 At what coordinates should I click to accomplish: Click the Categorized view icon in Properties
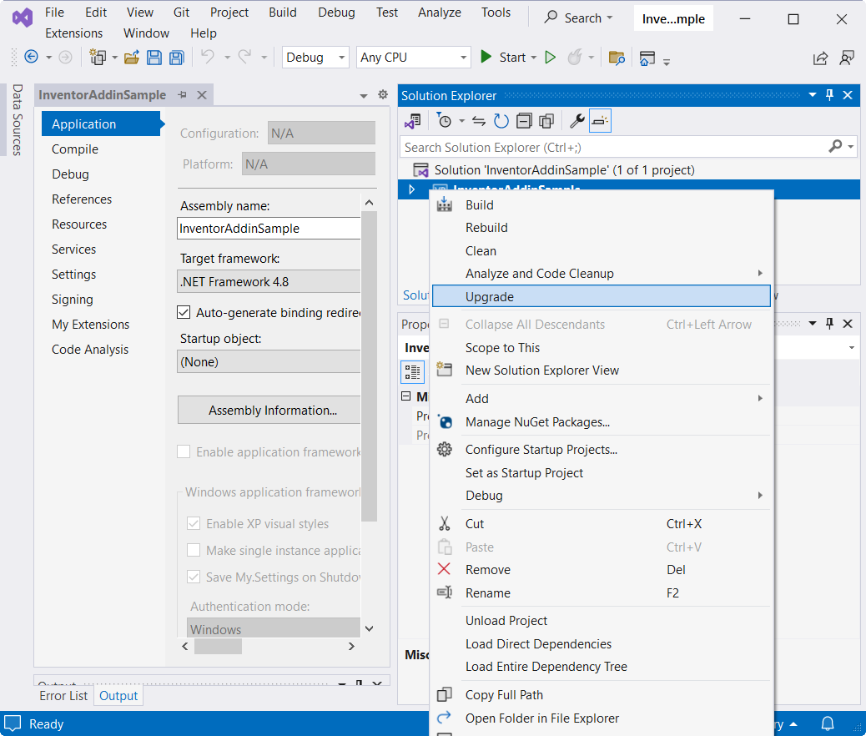click(413, 372)
